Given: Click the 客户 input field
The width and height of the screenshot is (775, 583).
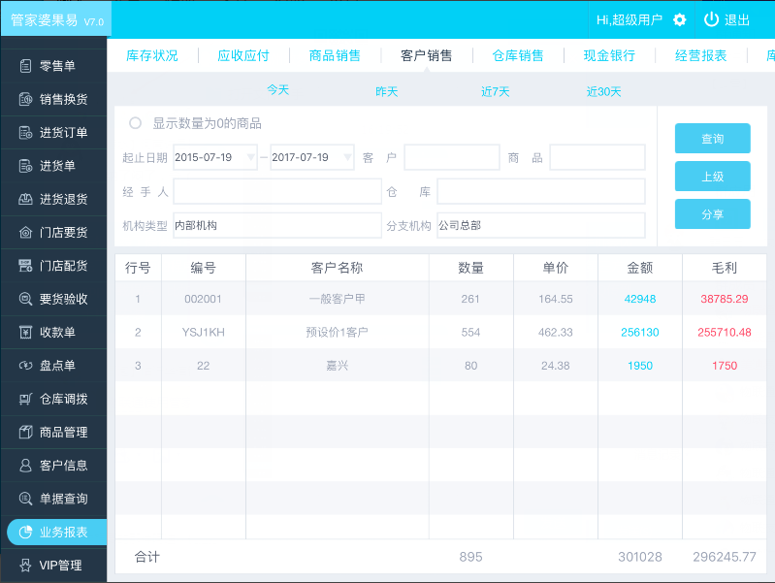Looking at the screenshot, I should [x=451, y=157].
